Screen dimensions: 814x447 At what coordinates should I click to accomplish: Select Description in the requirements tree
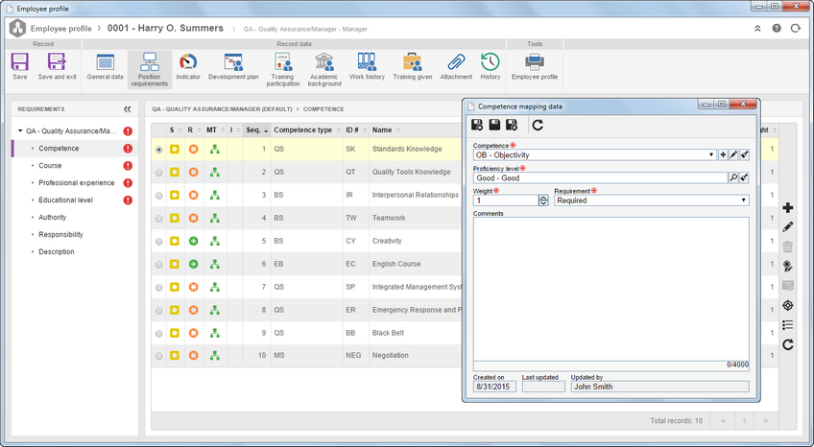pos(56,251)
